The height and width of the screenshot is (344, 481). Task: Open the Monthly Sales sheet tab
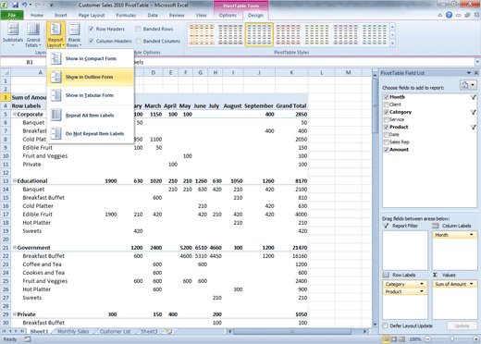pos(73,331)
